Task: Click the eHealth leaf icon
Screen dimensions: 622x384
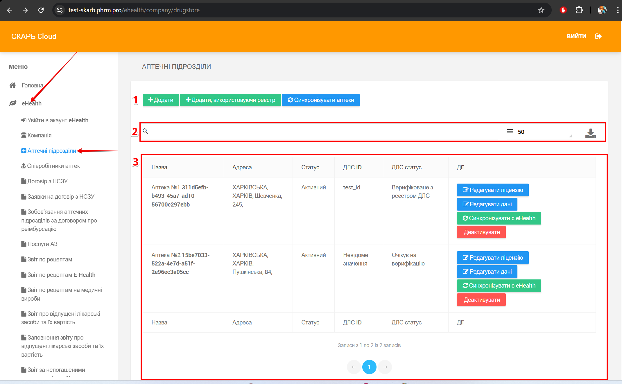Action: pos(12,103)
